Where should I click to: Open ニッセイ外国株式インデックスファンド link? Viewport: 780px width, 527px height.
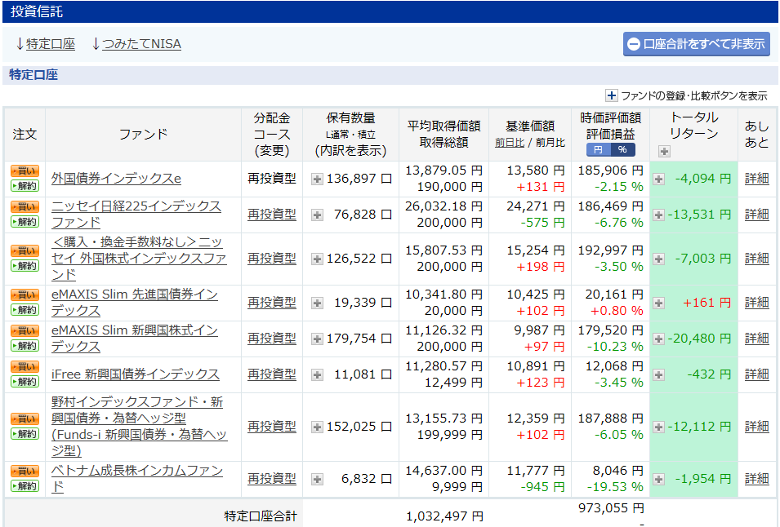pyautogui.click(x=139, y=259)
